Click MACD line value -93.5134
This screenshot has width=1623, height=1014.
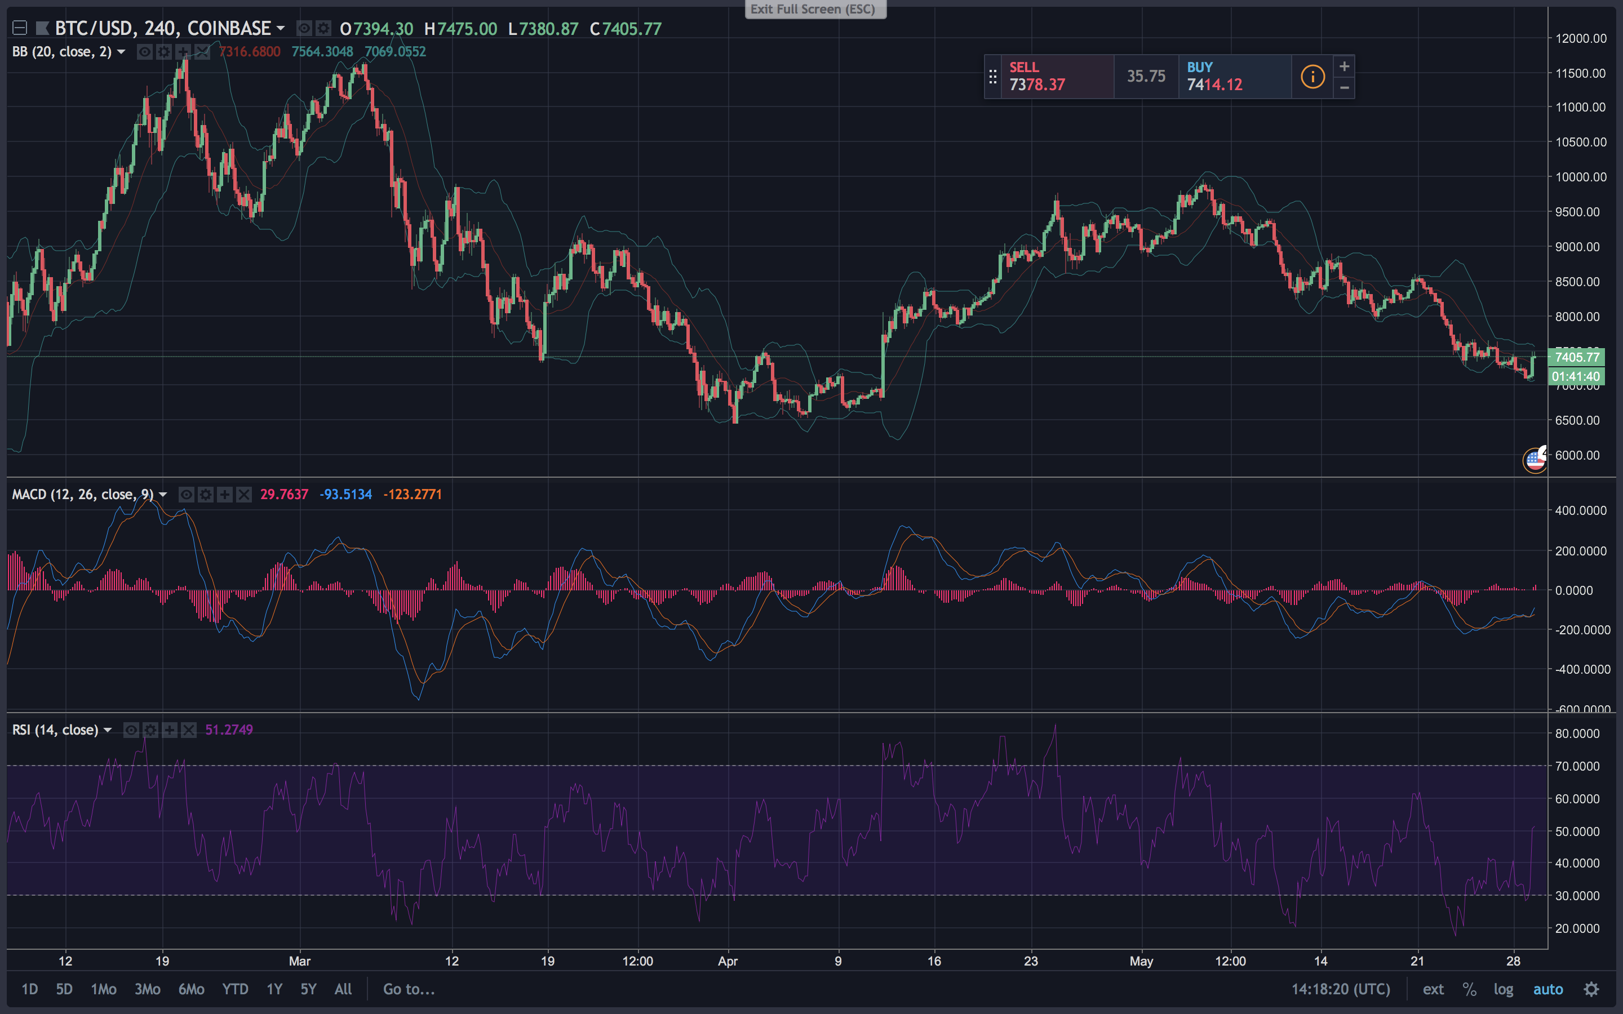pos(345,495)
